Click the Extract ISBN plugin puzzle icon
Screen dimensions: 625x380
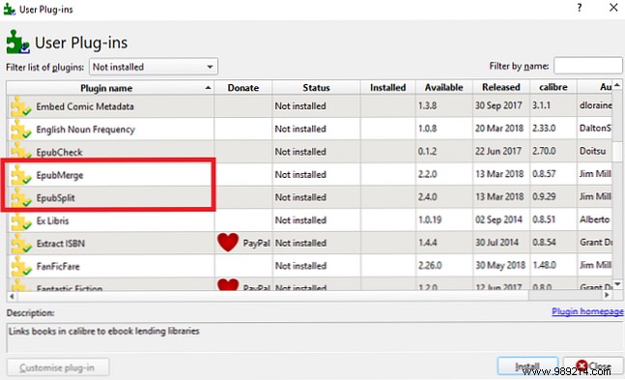tap(20, 244)
